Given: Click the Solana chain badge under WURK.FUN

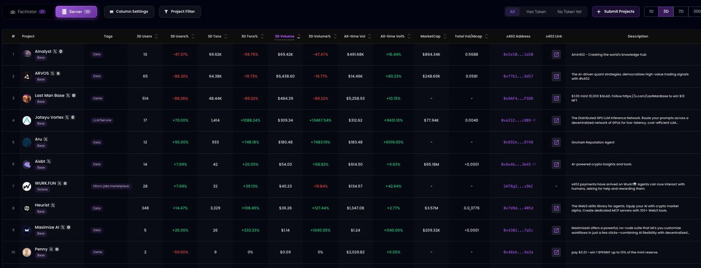Looking at the screenshot, I should (43, 189).
